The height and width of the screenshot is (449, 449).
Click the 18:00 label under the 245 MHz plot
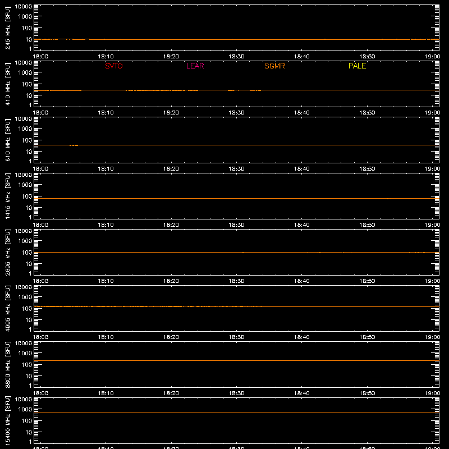pos(40,57)
